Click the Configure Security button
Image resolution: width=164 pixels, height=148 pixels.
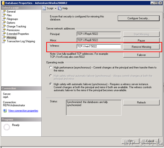[x=139, y=18]
